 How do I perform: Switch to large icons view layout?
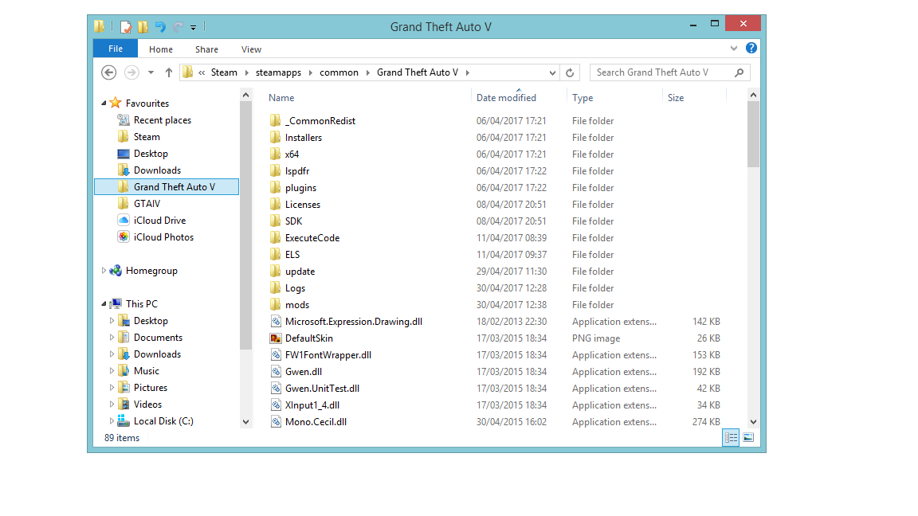748,437
